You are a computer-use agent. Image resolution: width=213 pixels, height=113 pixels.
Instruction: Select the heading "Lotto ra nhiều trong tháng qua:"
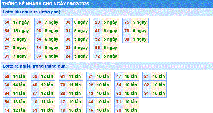35,66
